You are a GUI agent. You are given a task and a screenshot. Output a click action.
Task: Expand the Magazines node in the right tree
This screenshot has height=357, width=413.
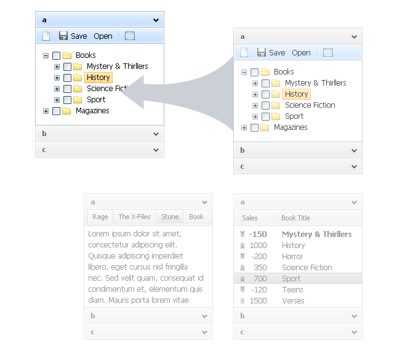click(244, 127)
